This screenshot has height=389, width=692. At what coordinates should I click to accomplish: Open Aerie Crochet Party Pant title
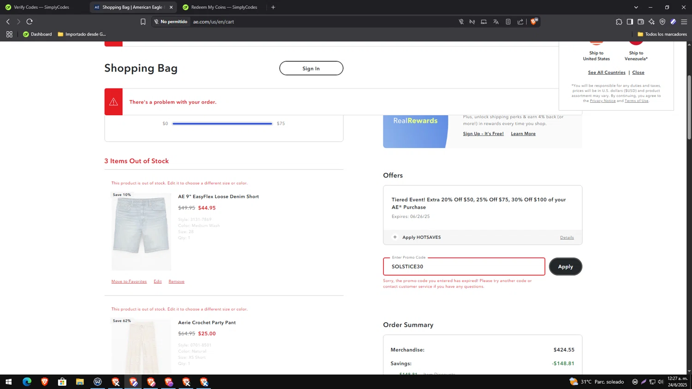[207, 323]
